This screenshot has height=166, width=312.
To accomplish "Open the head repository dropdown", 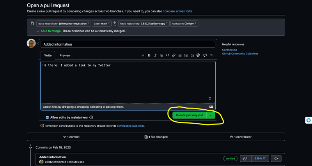I will (x=144, y=24).
